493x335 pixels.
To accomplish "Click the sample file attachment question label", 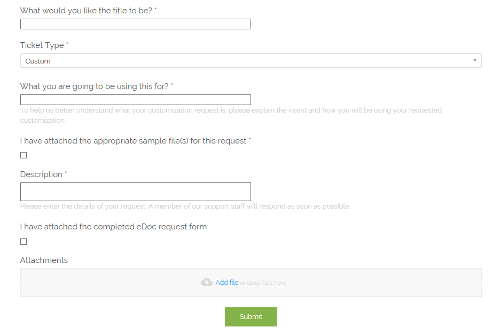I will 135,140.
